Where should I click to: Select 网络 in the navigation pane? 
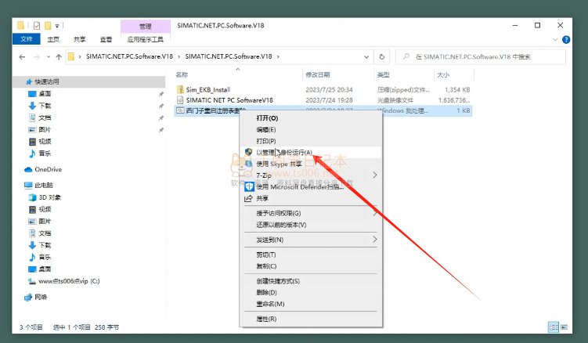tap(41, 298)
